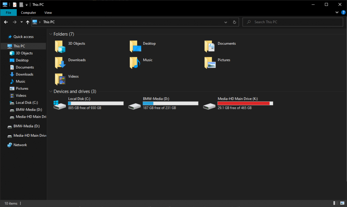
Task: Expand the ribbon with the chevron
Action: [337, 12]
